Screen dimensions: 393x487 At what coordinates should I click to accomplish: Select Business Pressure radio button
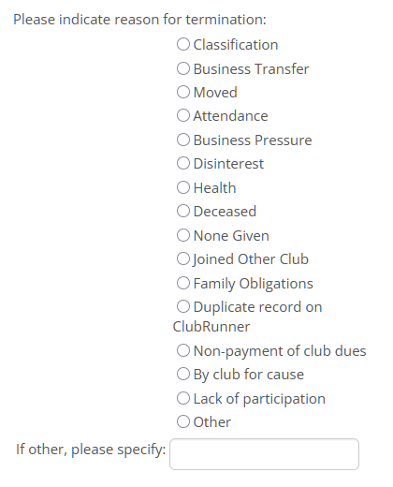(183, 140)
